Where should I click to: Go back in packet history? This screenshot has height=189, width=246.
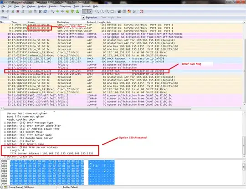pyautogui.click(x=57, y=11)
